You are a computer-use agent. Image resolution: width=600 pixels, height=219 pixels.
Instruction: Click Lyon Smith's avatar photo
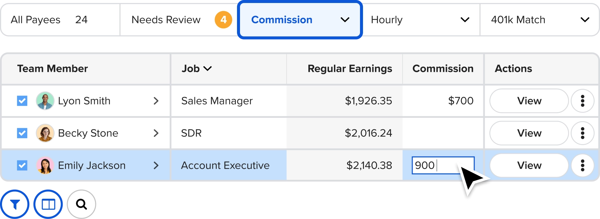(x=45, y=101)
